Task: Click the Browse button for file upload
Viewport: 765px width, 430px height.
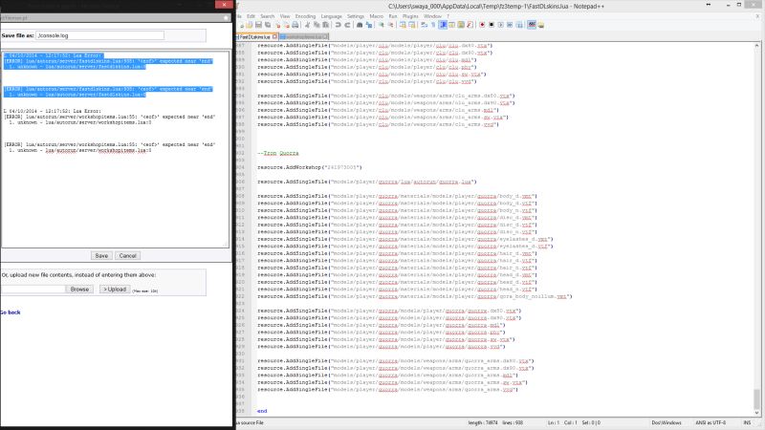Action: tap(79, 290)
